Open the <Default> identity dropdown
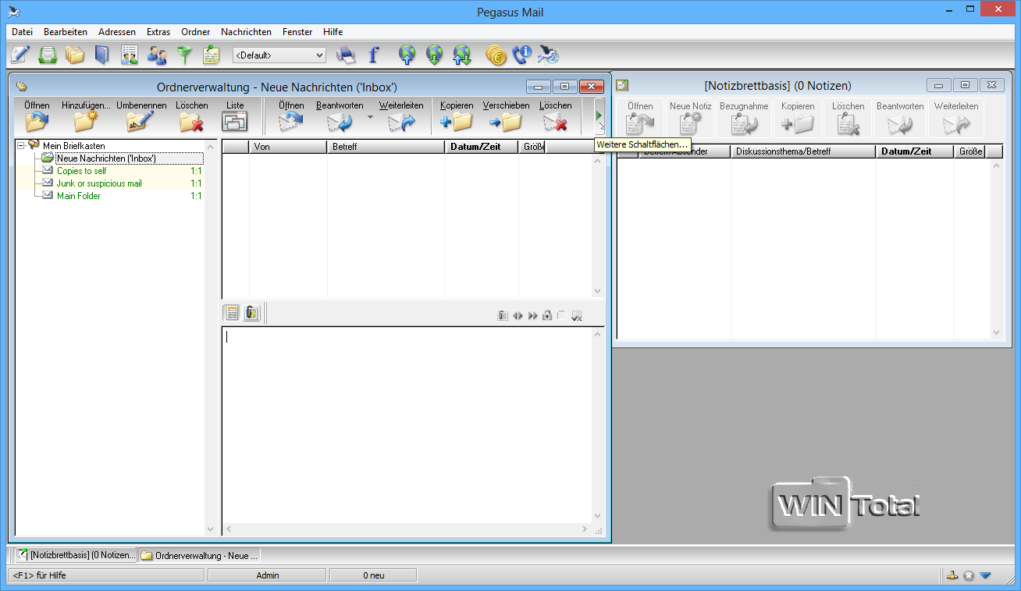The image size is (1021, 591). pos(279,55)
